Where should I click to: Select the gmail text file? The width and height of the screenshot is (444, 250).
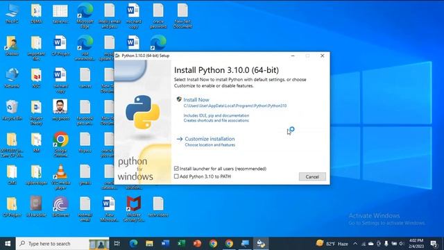click(x=85, y=174)
